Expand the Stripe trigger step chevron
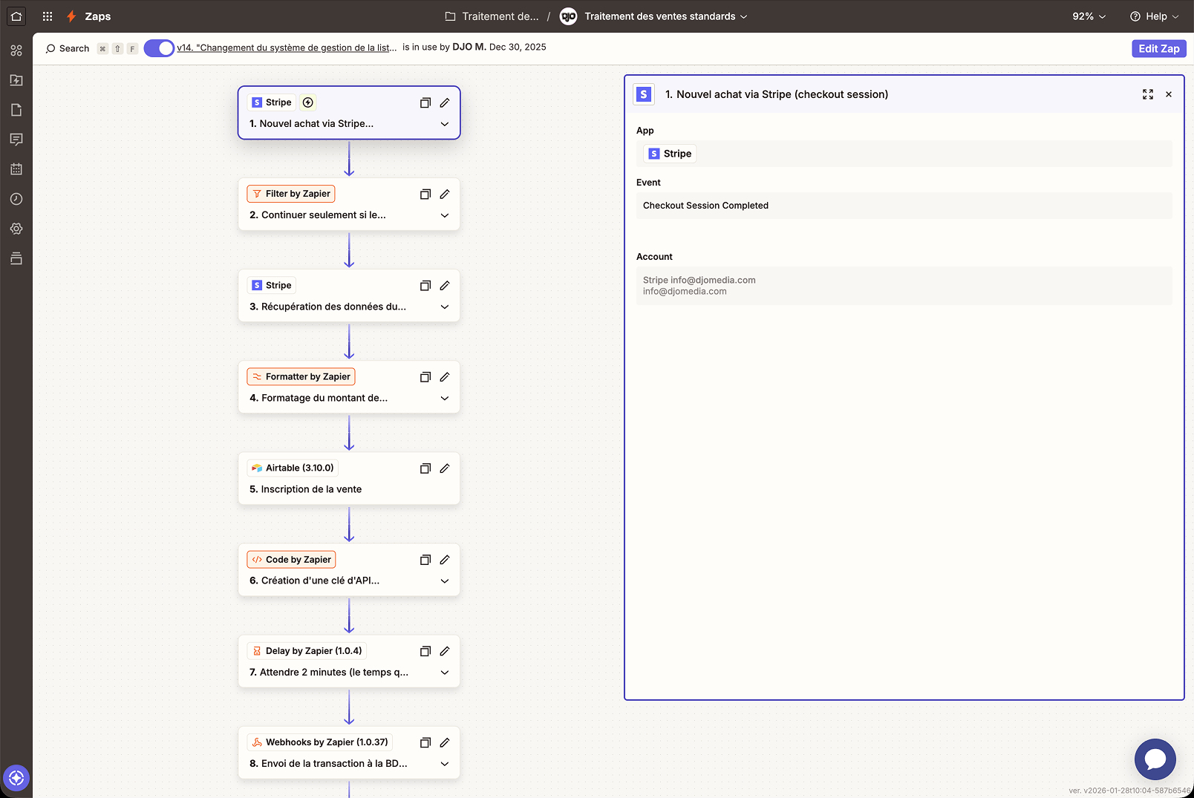Image resolution: width=1194 pixels, height=798 pixels. (x=445, y=124)
